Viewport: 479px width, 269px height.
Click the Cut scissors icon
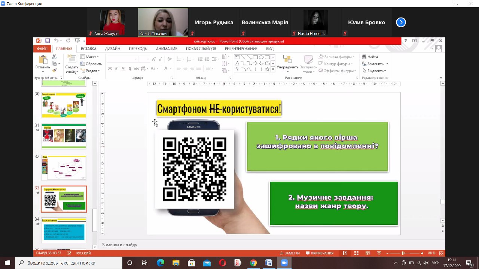point(54,57)
